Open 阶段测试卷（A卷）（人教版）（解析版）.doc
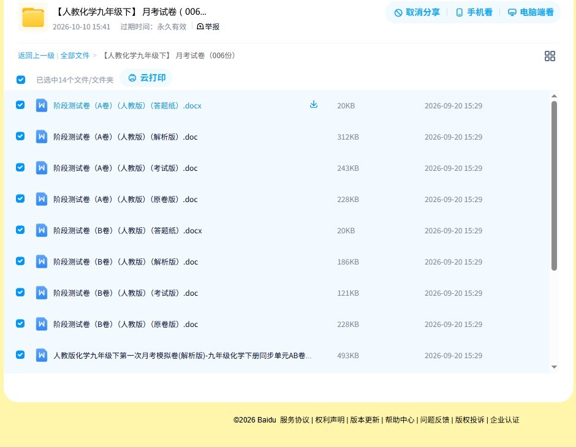The width and height of the screenshot is (576, 447). click(x=125, y=137)
